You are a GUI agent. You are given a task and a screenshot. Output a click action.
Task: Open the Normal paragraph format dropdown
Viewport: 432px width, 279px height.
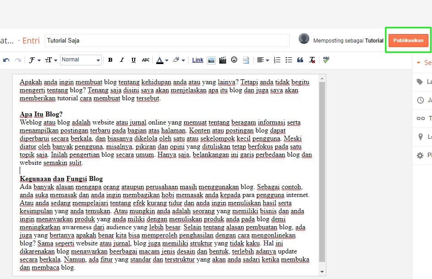(x=81, y=60)
